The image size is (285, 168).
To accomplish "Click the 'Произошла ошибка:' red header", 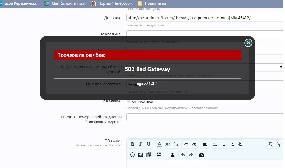I will (147, 55).
